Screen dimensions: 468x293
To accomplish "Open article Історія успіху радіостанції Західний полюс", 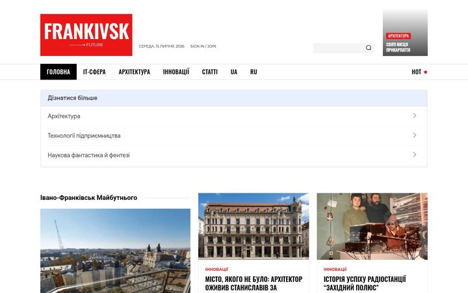I will point(365,283).
